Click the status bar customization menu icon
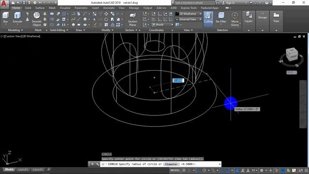 (x=306, y=170)
